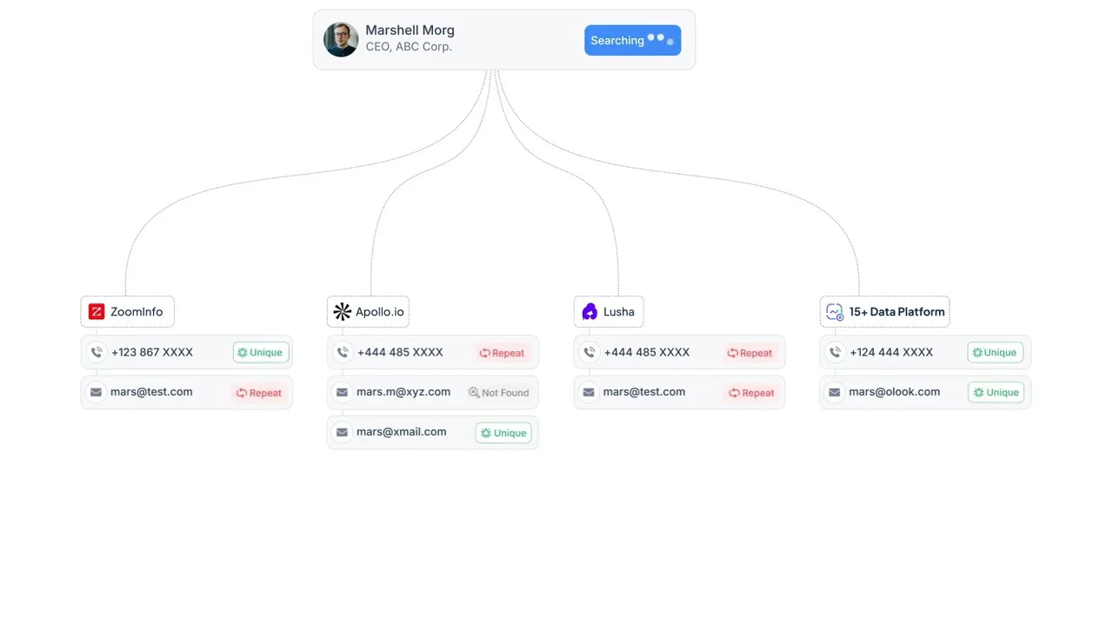Click the 15+ Data Platform icon

[835, 311]
